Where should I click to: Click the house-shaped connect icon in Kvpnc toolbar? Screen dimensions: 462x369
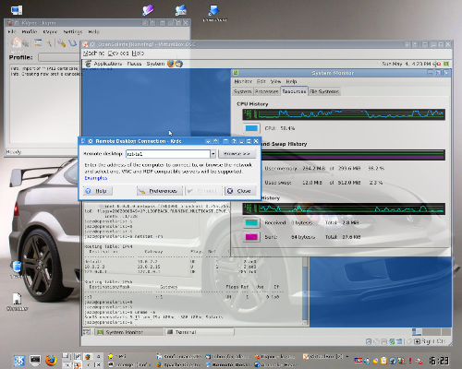tap(16, 42)
